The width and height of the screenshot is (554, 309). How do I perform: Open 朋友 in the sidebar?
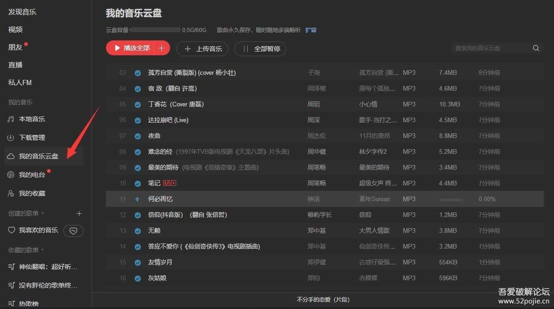15,47
